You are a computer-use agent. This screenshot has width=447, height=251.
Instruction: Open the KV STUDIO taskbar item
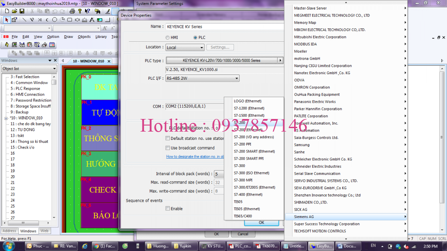[212, 246]
